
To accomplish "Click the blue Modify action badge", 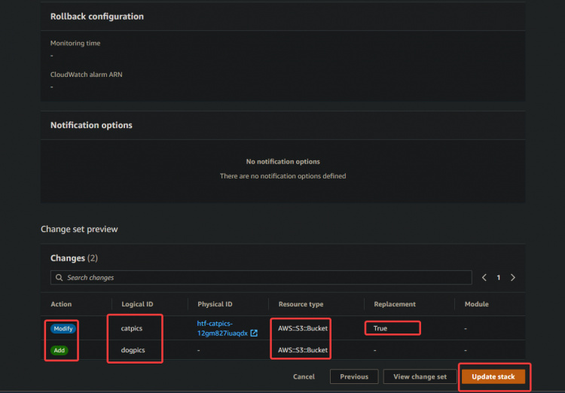I will click(63, 329).
